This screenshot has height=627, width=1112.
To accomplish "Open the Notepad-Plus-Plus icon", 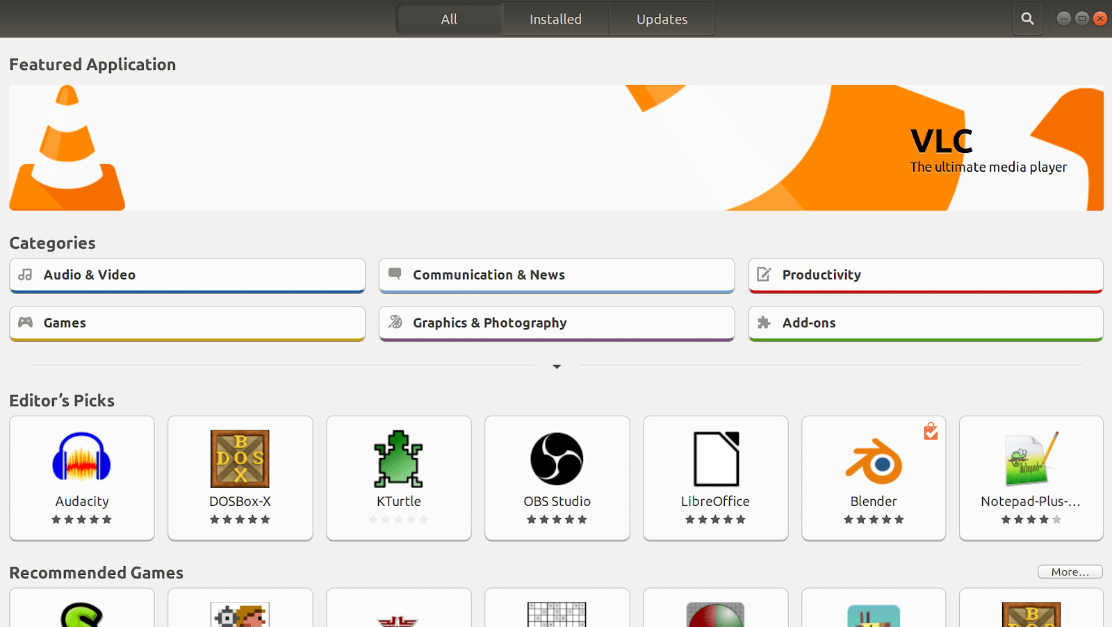I will coord(1031,459).
